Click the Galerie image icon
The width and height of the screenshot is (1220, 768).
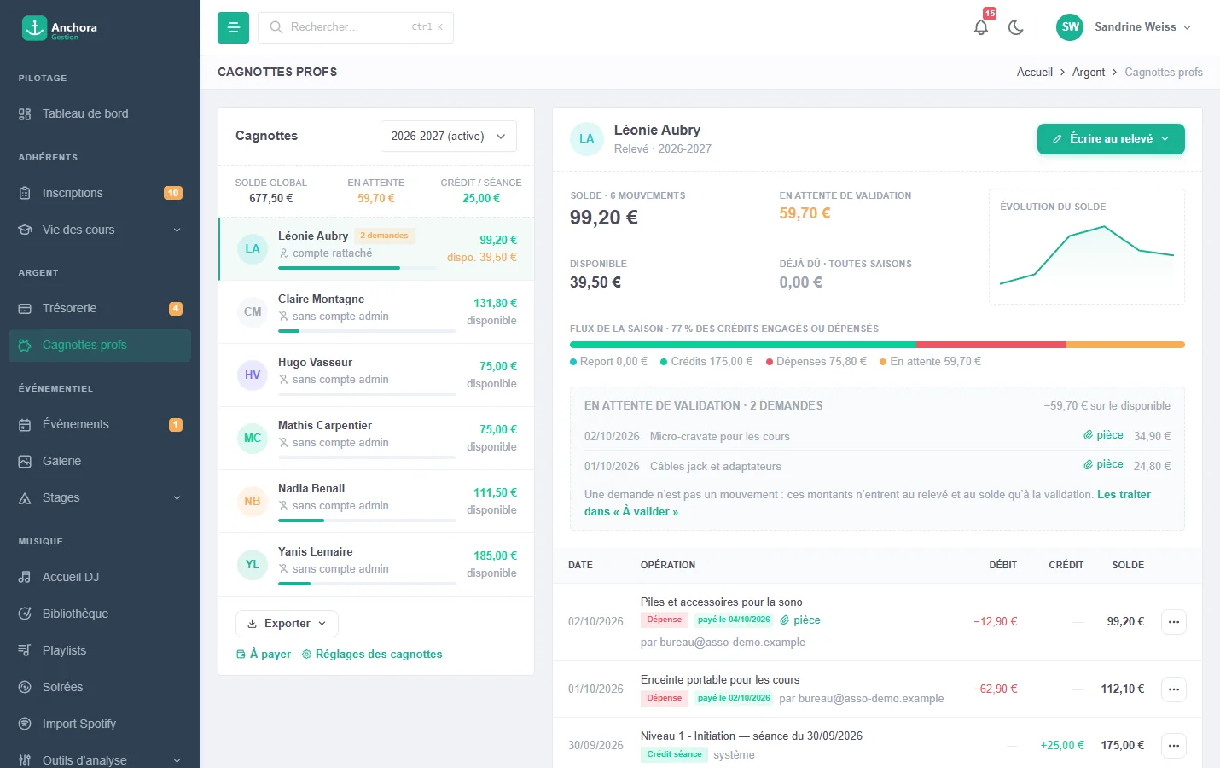(25, 461)
